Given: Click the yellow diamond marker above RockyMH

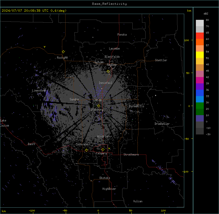Looking at the screenshot, I should [x=64, y=52].
